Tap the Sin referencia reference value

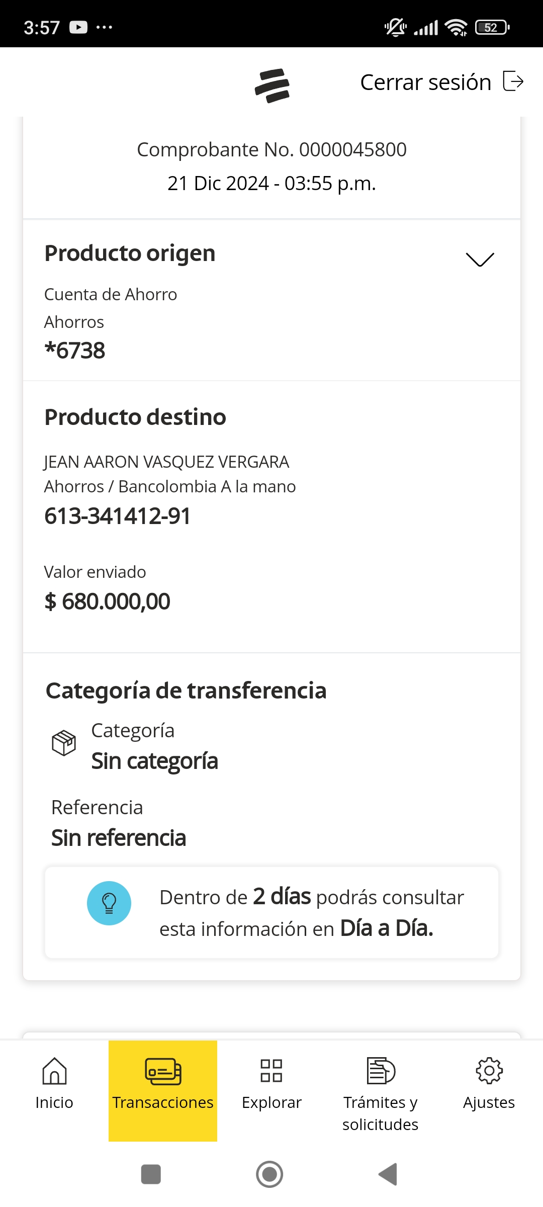(x=119, y=838)
